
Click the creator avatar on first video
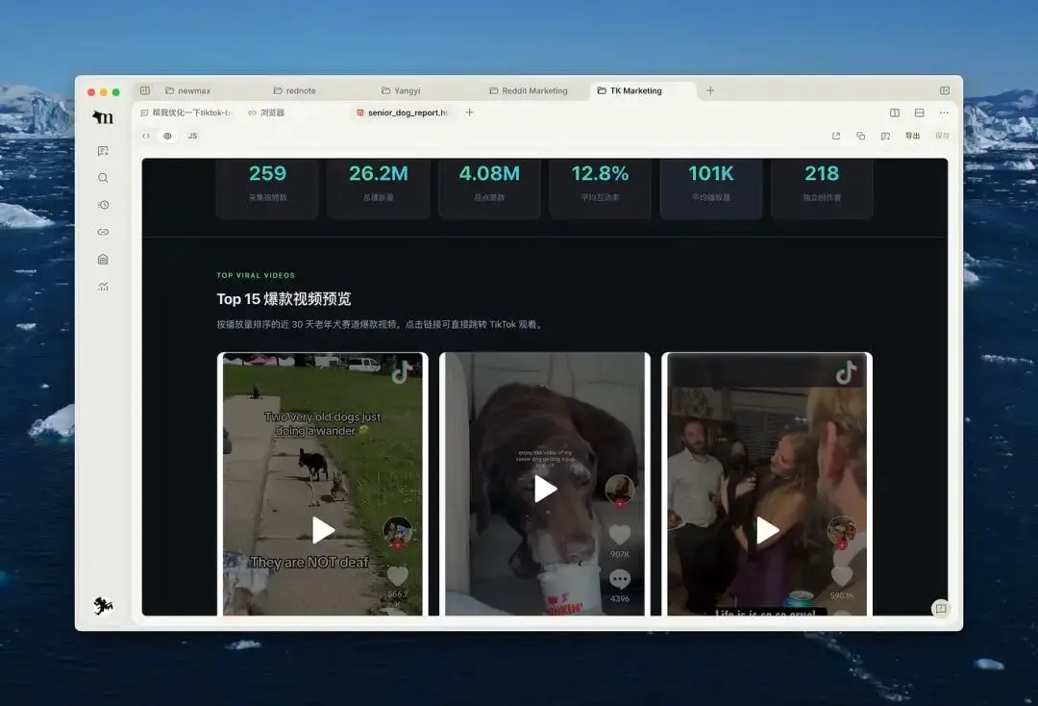coord(397,531)
